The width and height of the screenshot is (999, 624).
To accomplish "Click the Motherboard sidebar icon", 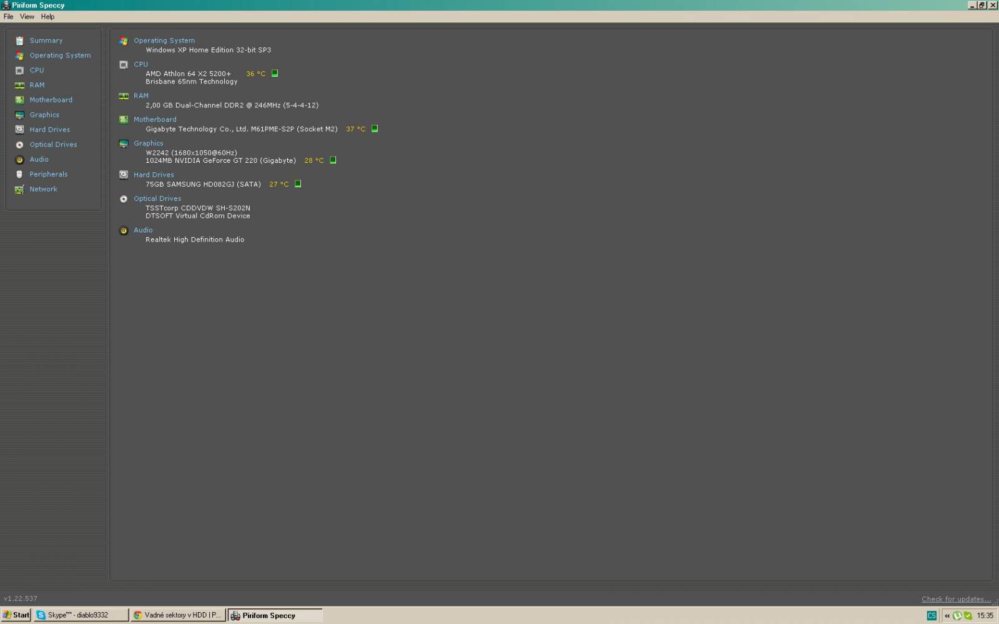I will [x=19, y=100].
